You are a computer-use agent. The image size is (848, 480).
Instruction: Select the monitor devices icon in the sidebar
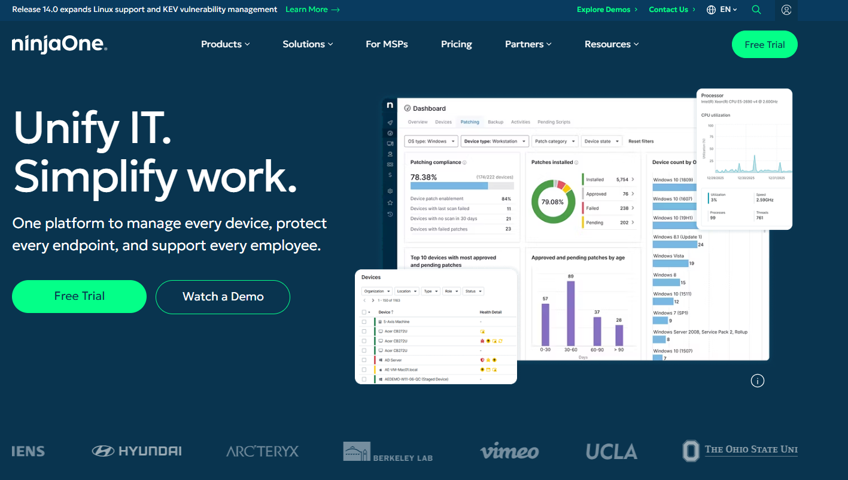click(390, 144)
